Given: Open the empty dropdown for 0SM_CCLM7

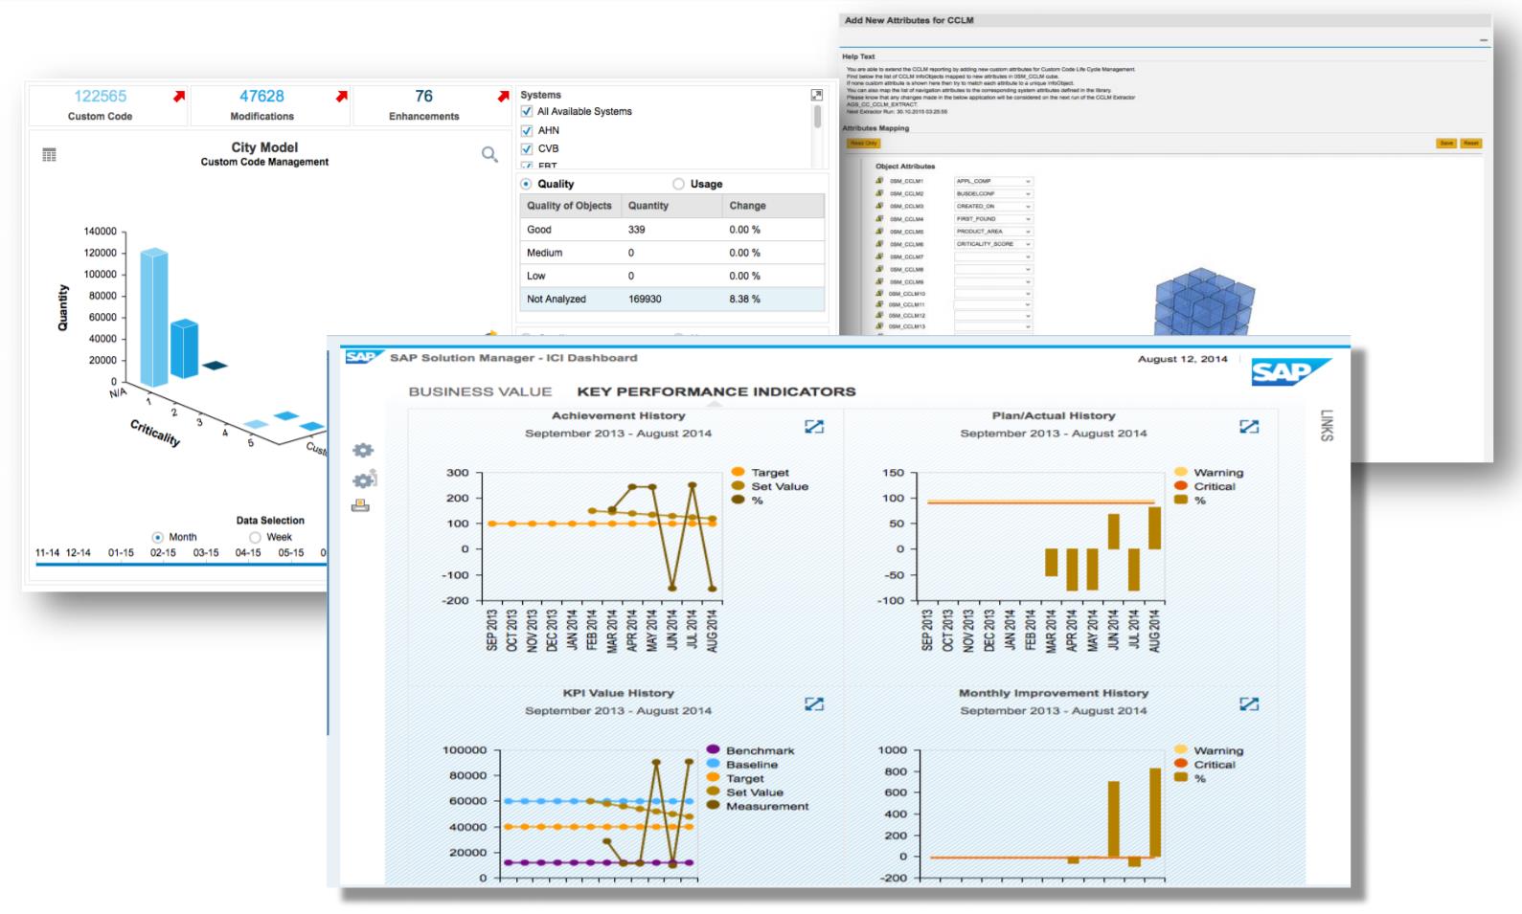Looking at the screenshot, I should [993, 256].
